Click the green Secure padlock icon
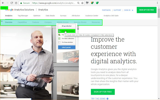This screenshot has width=160, height=100. (21, 3)
